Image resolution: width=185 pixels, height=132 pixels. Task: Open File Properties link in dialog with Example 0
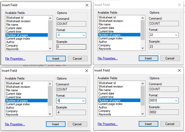[x=15, y=59]
